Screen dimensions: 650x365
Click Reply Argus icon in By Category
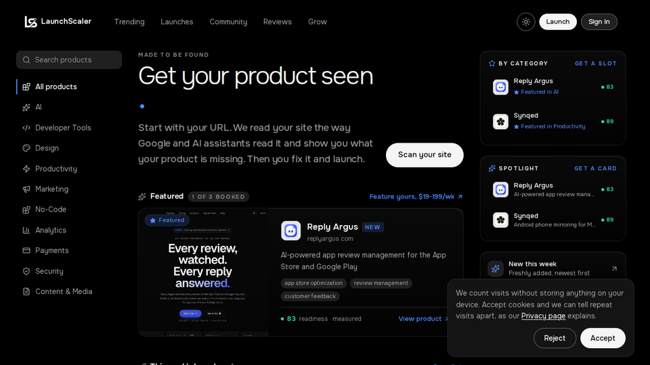click(x=500, y=87)
